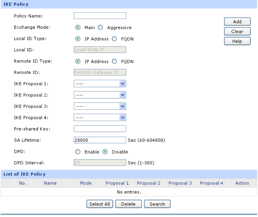
Task: Select Aggressive exchange mode
Action: (x=100, y=27)
